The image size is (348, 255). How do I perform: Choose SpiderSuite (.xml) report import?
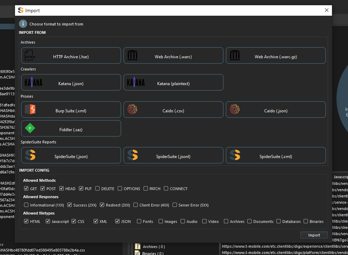pos(276,155)
